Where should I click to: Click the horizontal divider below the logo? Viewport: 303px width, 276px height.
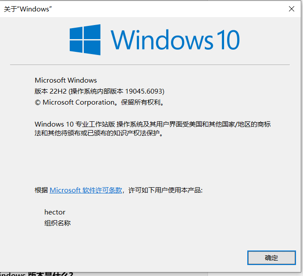pyautogui.click(x=150, y=65)
